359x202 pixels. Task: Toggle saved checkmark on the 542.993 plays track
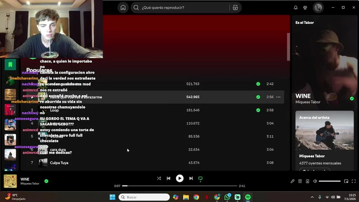(x=258, y=97)
